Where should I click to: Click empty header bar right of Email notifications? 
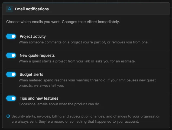point(109,9)
